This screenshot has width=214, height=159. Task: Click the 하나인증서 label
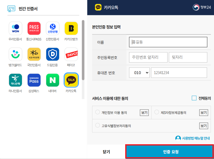15,91
